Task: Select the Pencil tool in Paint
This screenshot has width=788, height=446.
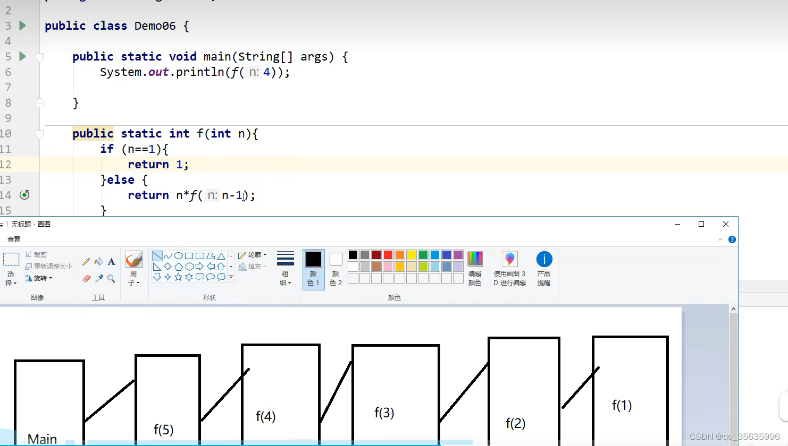Action: (86, 262)
